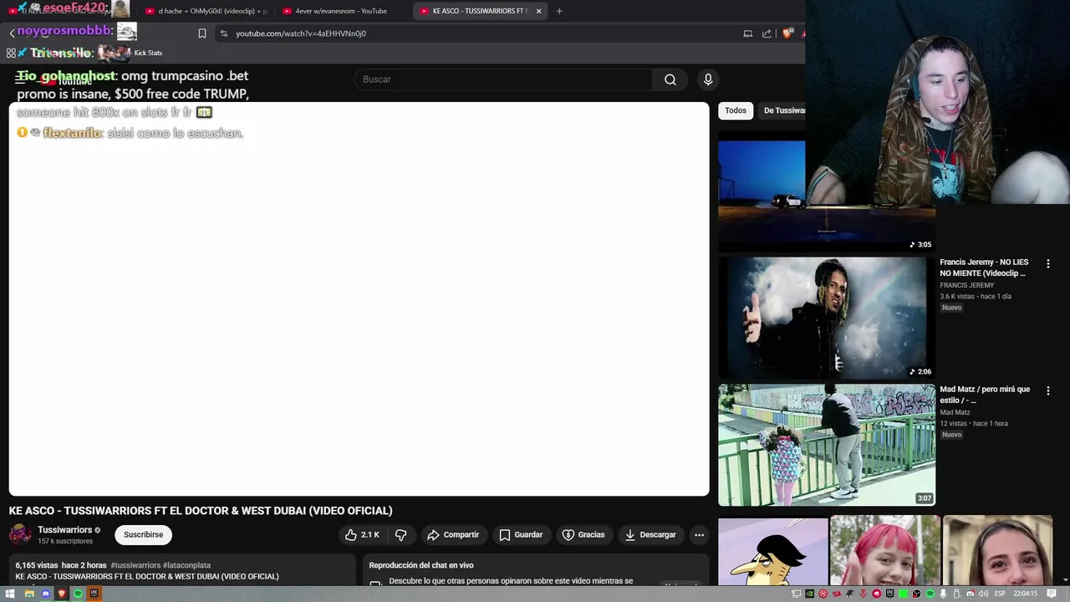Open Epic Games icon in system tray
1070x602 pixels.
point(889,594)
